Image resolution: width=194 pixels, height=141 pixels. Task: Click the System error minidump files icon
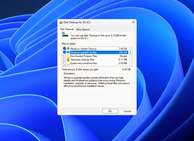point(68,63)
